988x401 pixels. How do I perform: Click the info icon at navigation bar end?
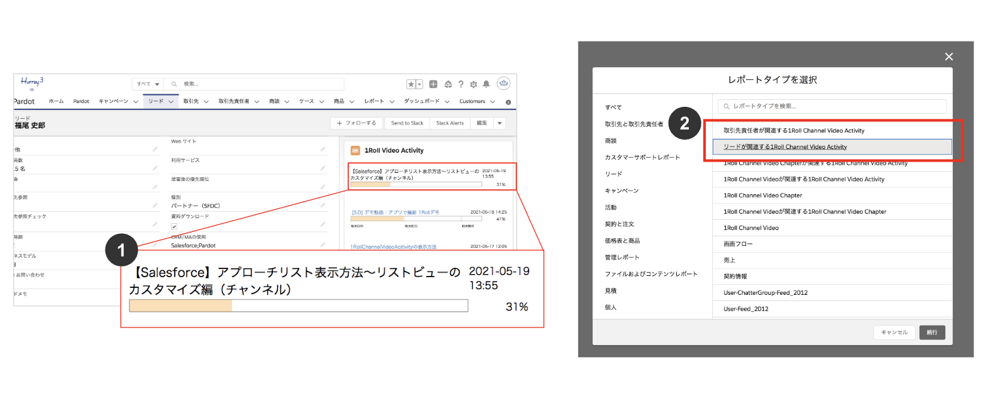pos(508,102)
